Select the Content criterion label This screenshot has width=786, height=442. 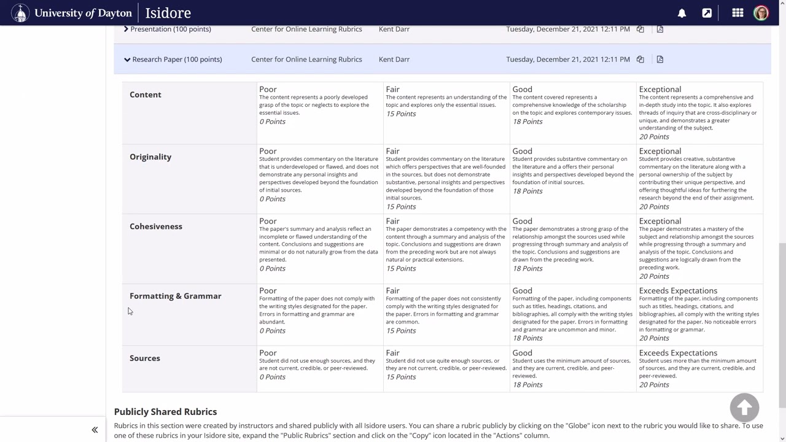click(146, 95)
